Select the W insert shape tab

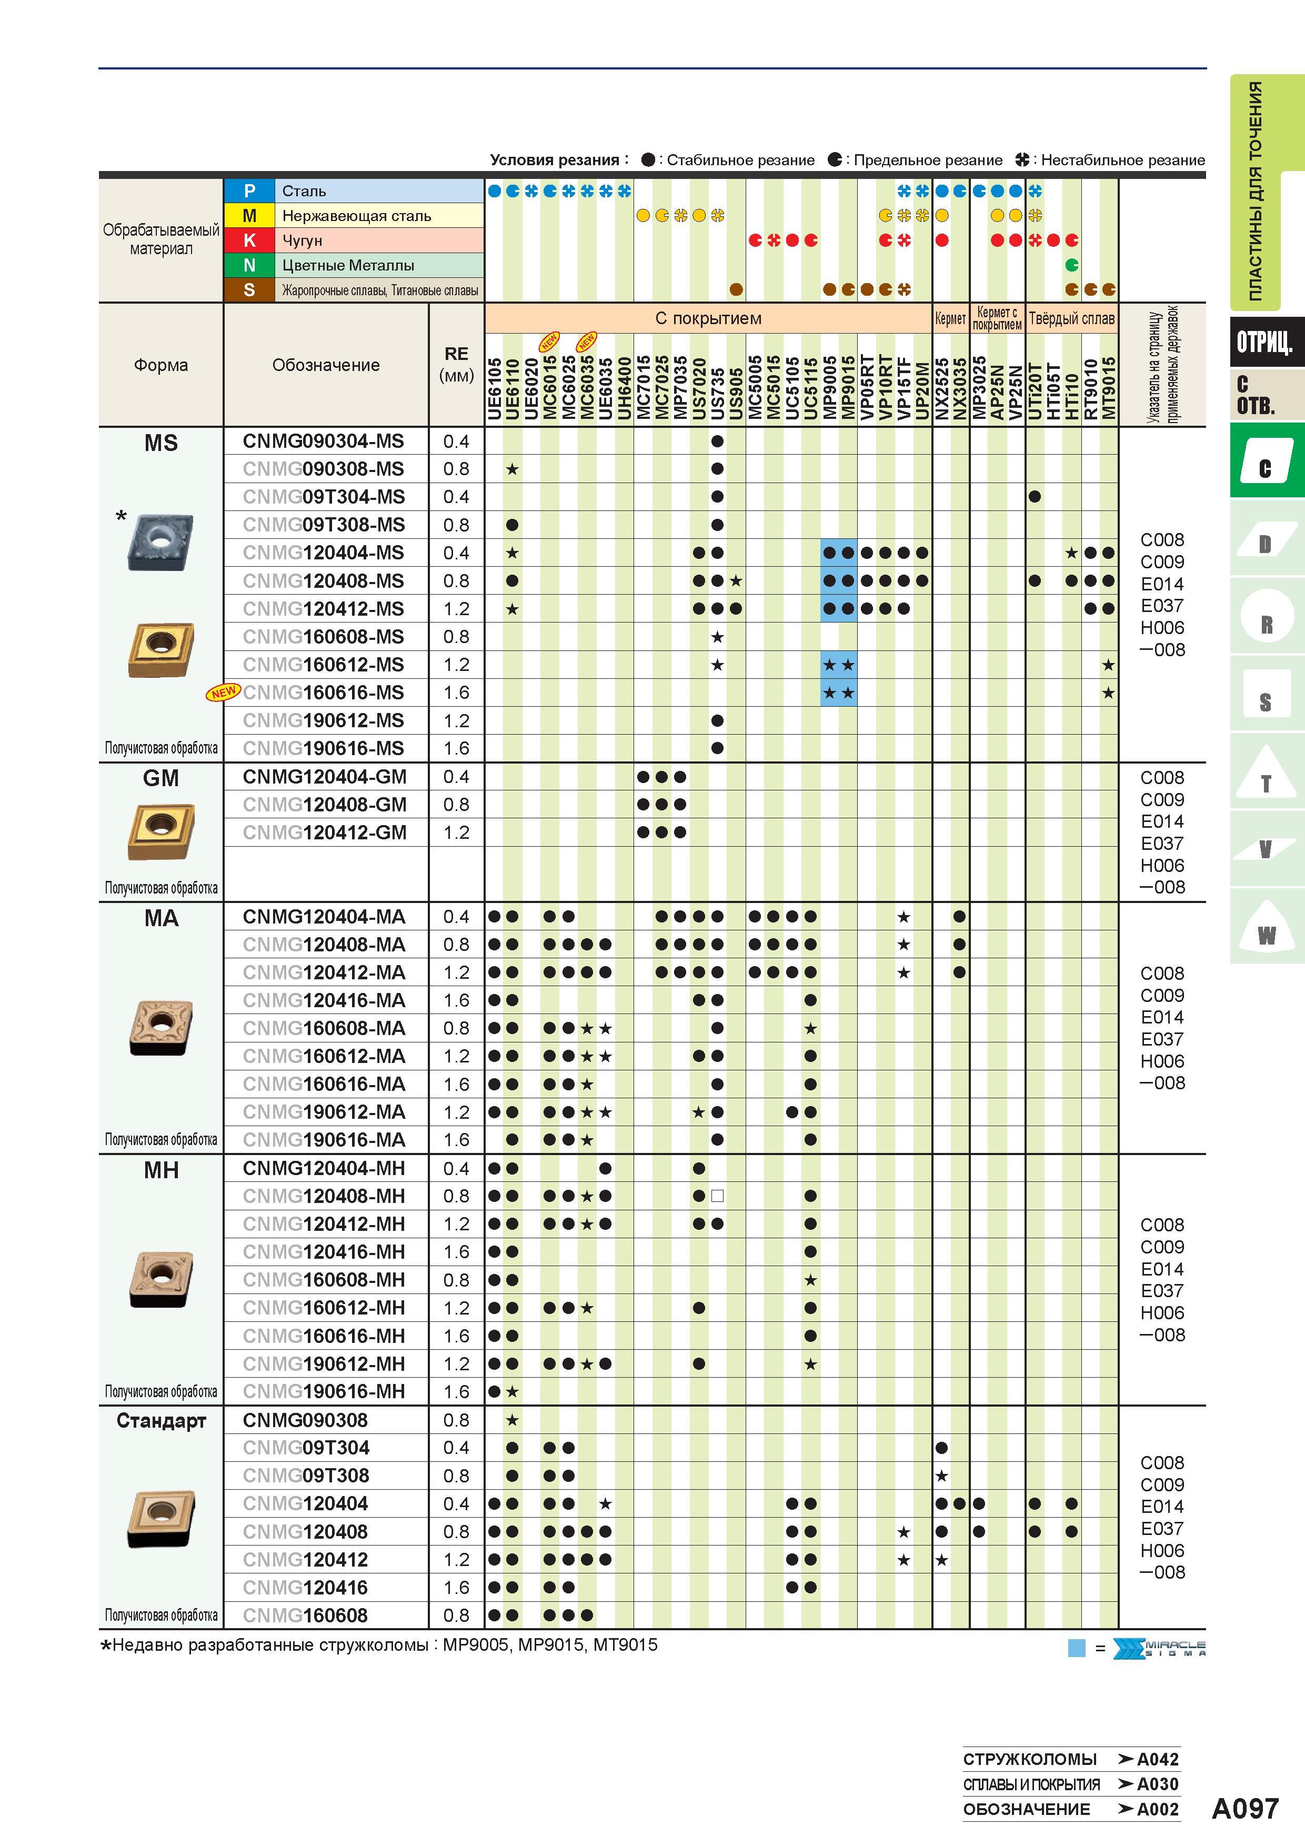(1267, 926)
